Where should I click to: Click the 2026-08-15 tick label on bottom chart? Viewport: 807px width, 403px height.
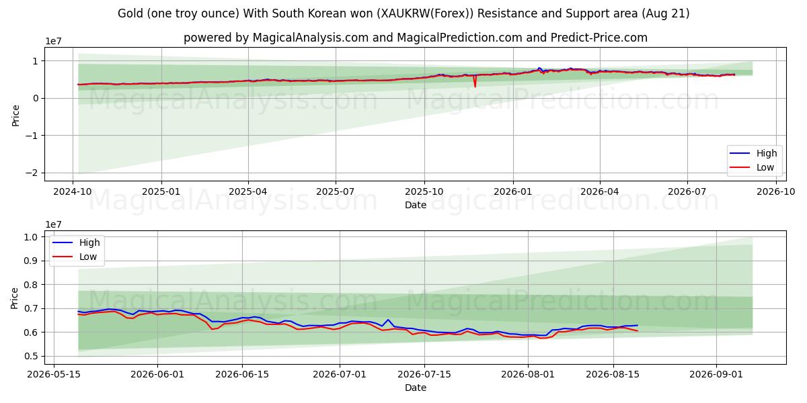613,374
